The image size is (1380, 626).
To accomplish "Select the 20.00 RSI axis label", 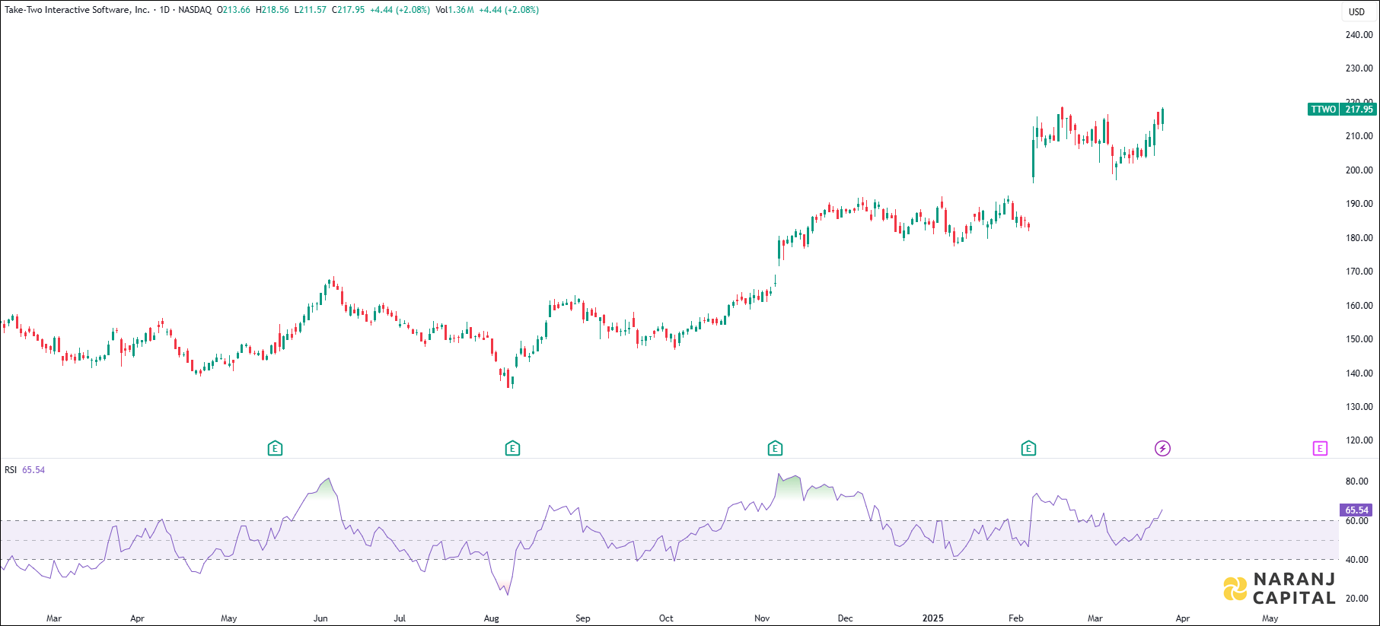I will (1356, 599).
